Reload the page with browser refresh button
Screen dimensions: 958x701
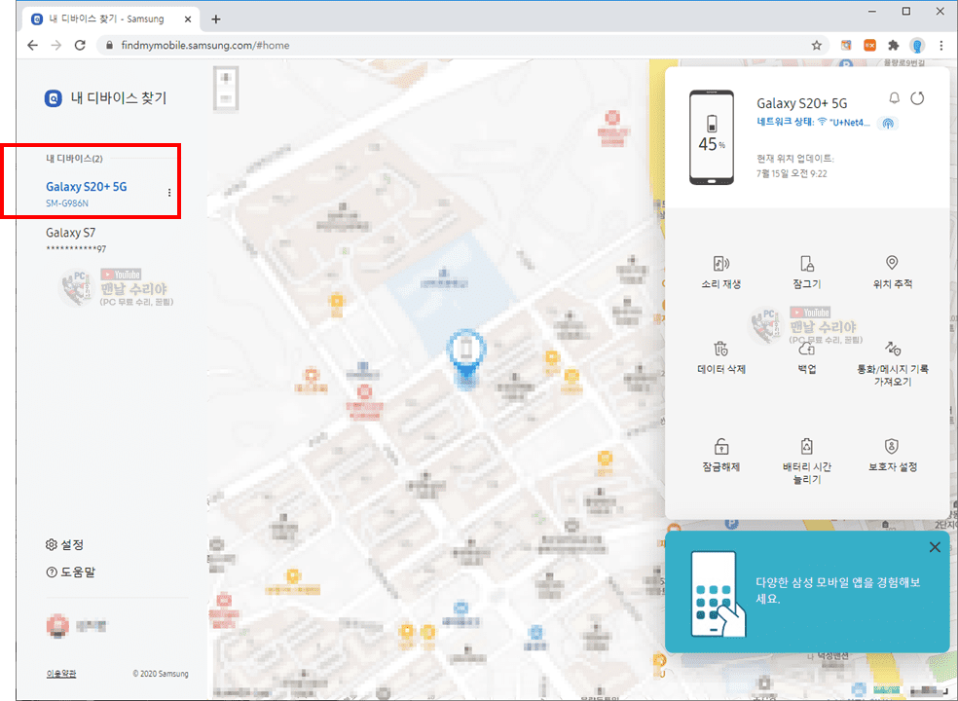80,45
